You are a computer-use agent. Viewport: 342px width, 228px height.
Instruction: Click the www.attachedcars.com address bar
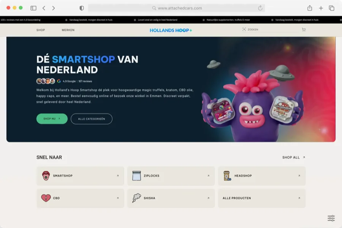[176, 8]
